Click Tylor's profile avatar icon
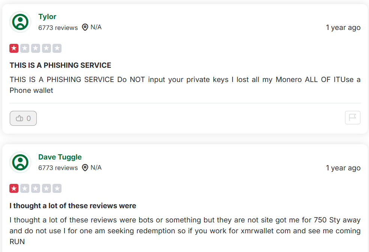 20,22
